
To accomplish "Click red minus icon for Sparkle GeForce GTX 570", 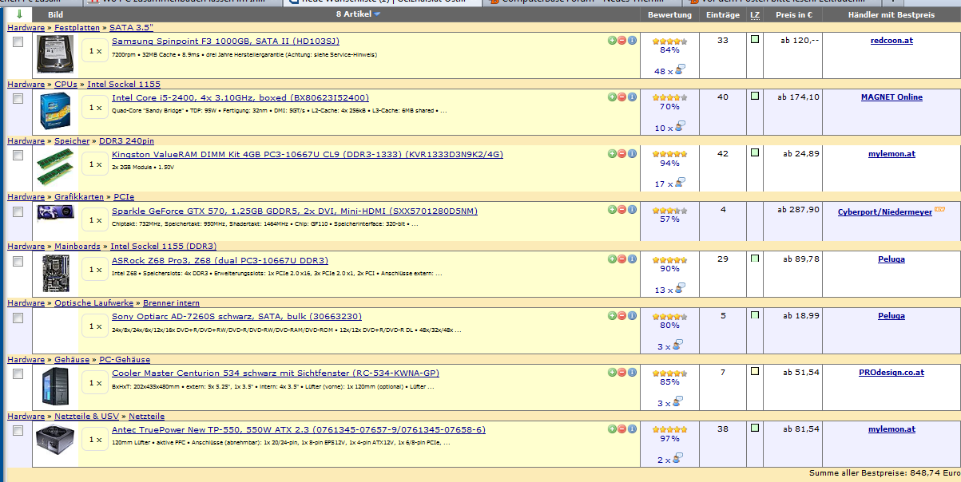I will pyautogui.click(x=621, y=209).
